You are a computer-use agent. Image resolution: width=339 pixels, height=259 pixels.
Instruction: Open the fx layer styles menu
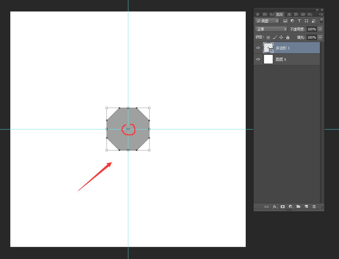click(275, 207)
